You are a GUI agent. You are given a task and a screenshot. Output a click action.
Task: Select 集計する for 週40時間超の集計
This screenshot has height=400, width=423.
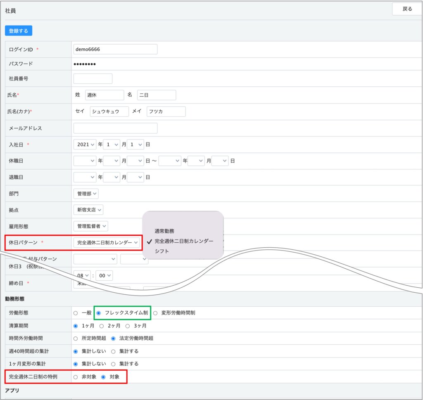[113, 351]
